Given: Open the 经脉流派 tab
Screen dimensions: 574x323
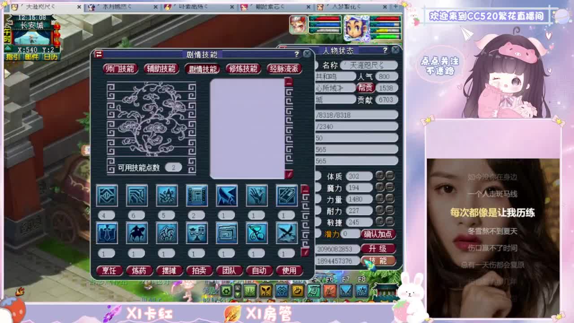Looking at the screenshot, I should 284,69.
